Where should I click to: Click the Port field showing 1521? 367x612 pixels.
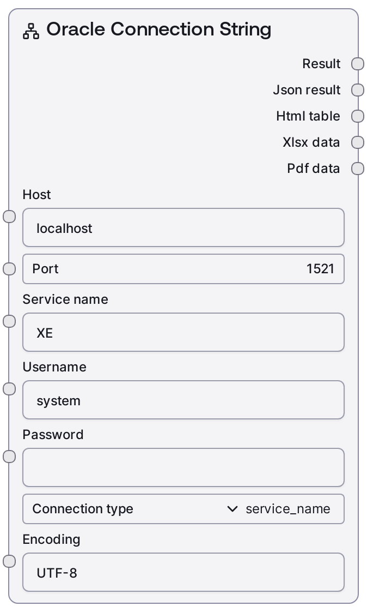[183, 269]
